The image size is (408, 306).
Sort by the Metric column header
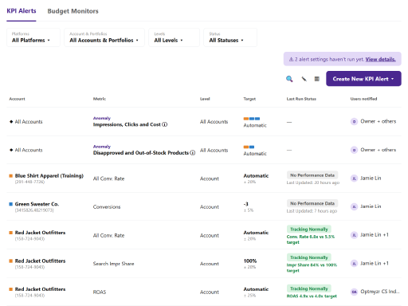100,99
